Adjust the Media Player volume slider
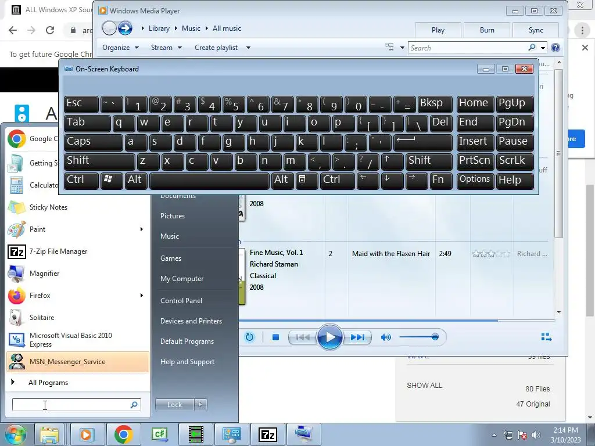 pos(418,337)
